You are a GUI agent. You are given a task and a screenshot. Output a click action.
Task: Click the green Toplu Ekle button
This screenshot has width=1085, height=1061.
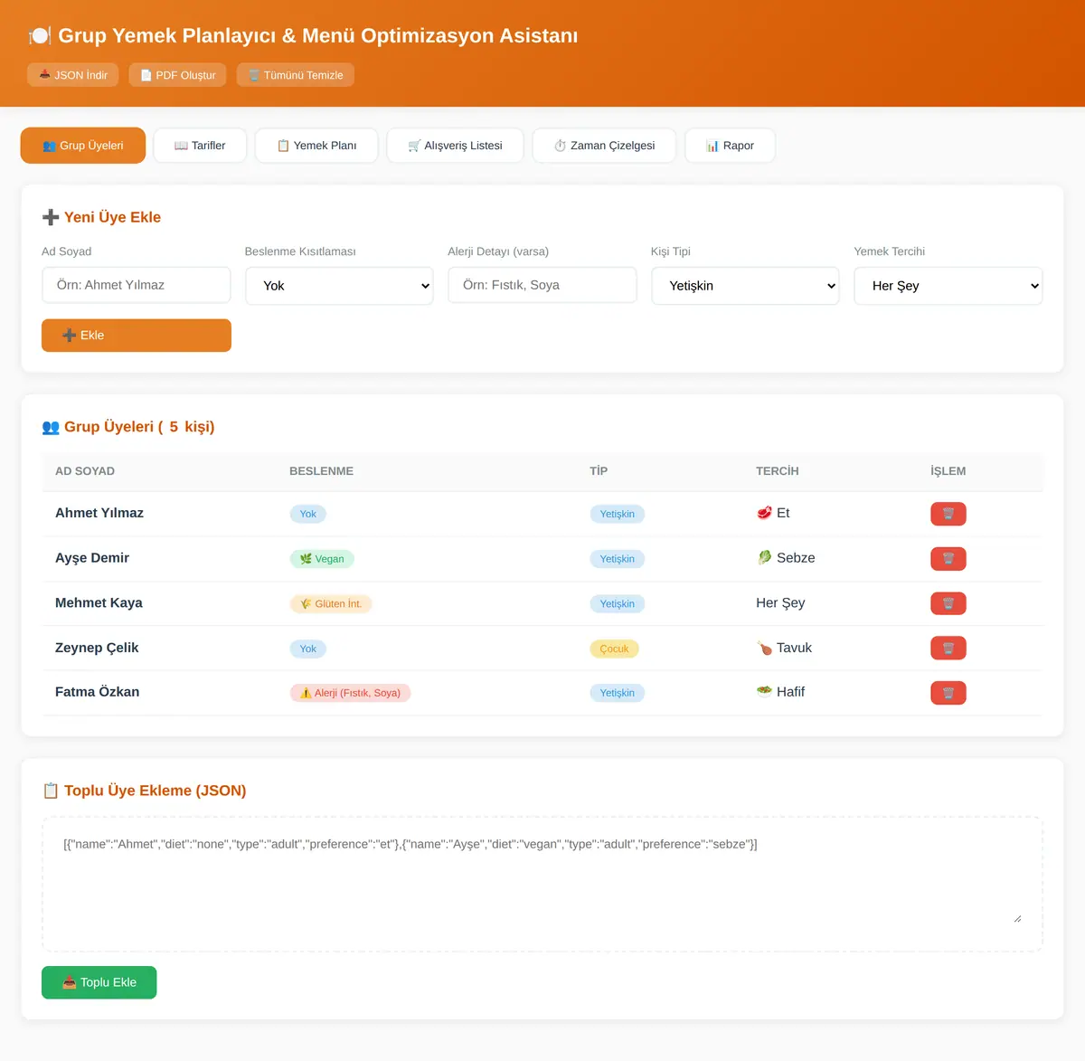pos(99,982)
